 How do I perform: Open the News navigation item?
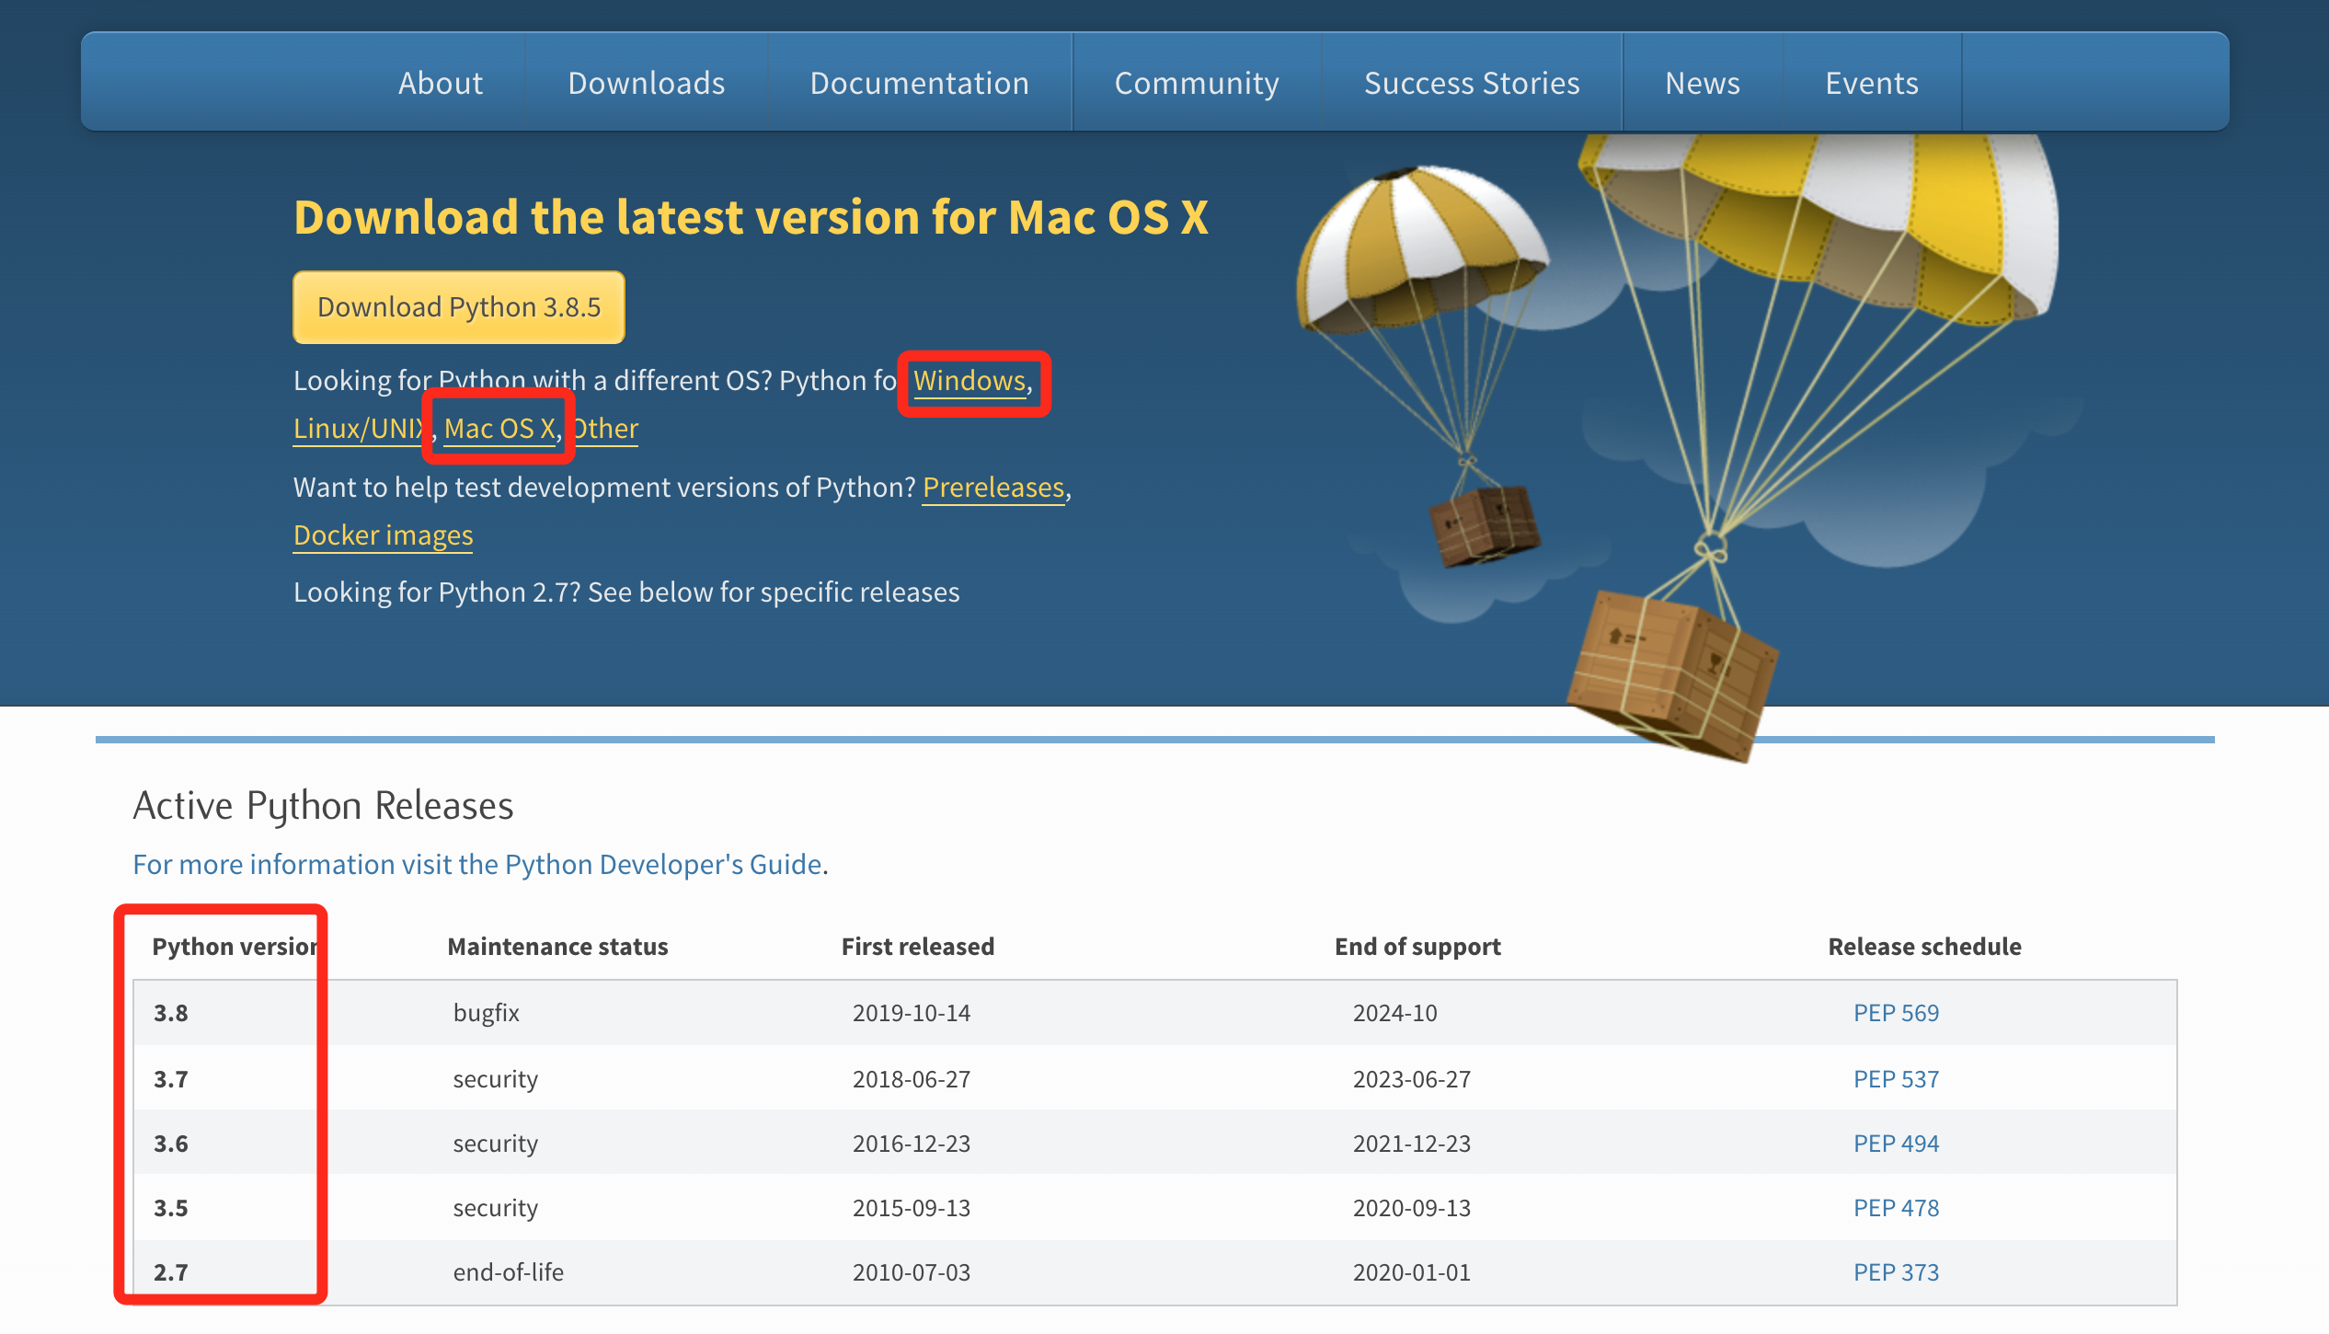tap(1703, 83)
